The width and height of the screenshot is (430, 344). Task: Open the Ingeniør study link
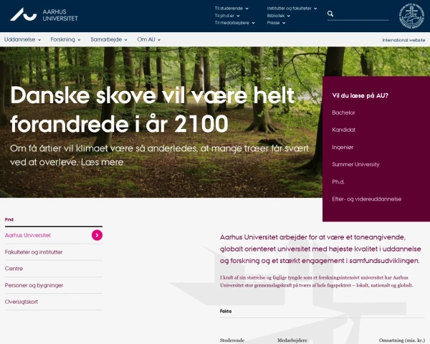[343, 148]
